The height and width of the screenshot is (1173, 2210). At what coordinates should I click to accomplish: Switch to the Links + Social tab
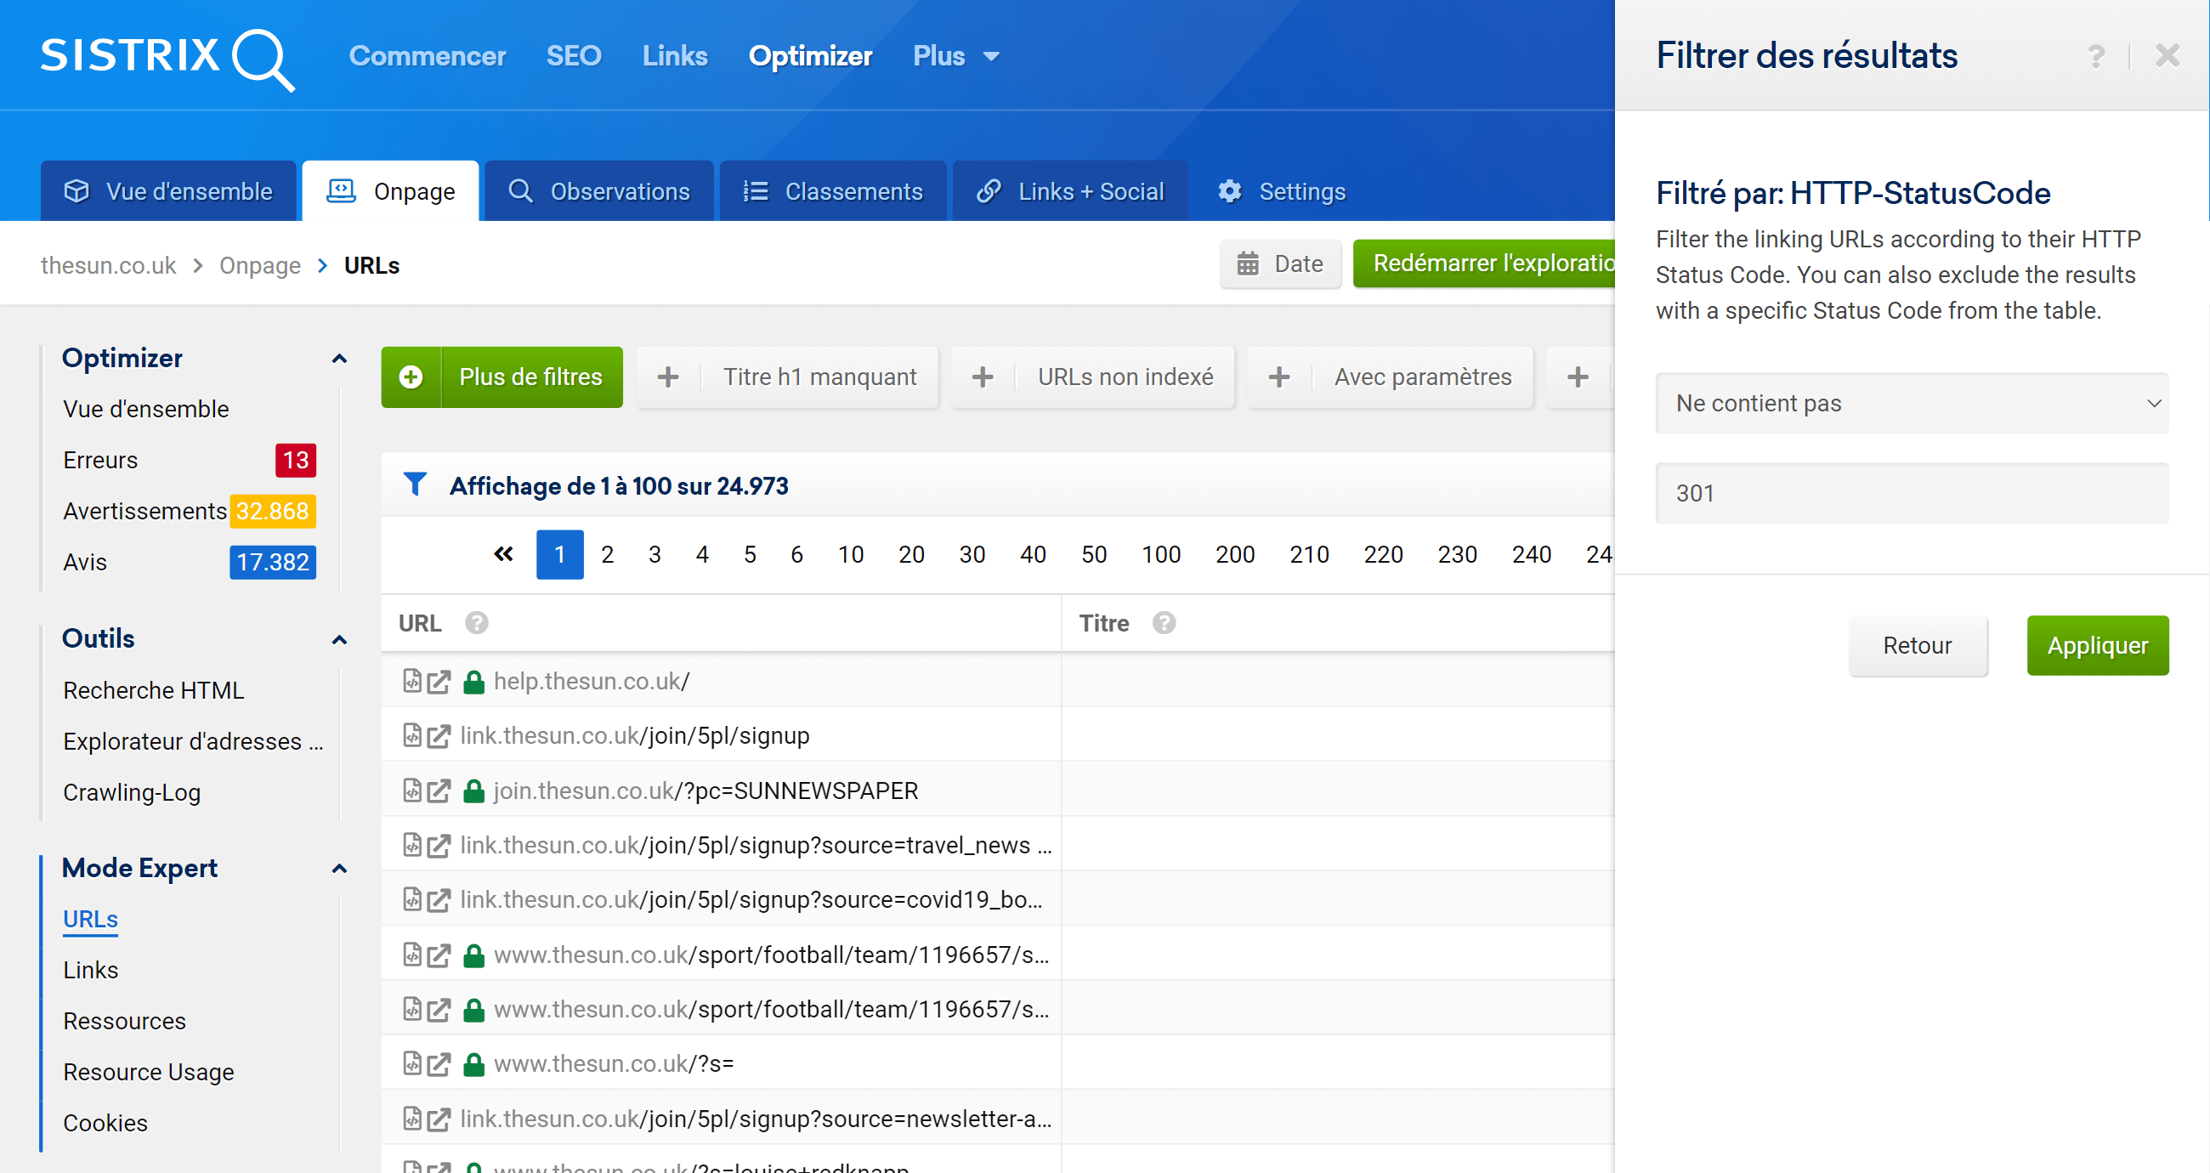click(x=1070, y=191)
